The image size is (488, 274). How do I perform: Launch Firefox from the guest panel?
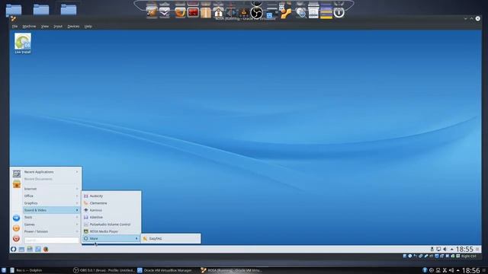click(x=46, y=249)
